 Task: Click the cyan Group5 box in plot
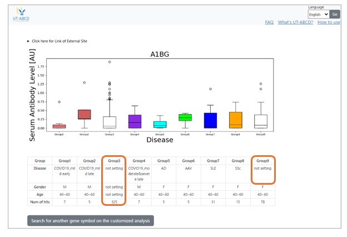(160, 125)
